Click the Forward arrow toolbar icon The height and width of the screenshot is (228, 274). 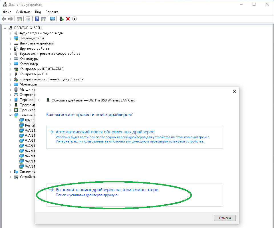tap(11, 19)
